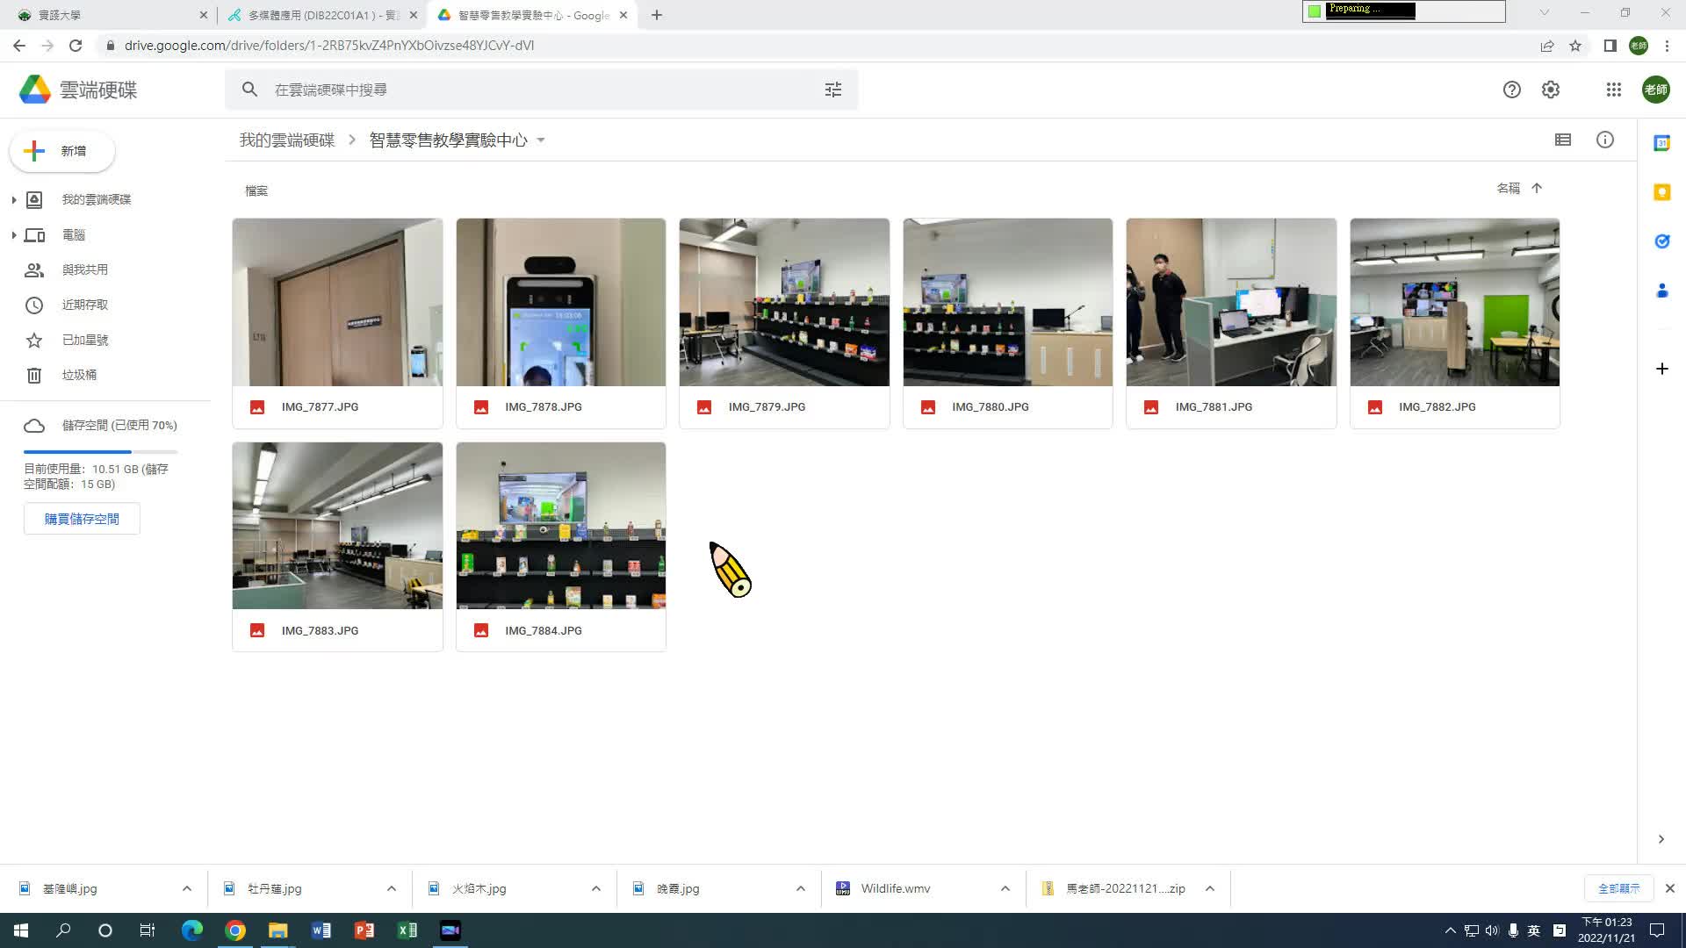Select IMG_7884.JPG file
The width and height of the screenshot is (1686, 948).
(x=561, y=547)
